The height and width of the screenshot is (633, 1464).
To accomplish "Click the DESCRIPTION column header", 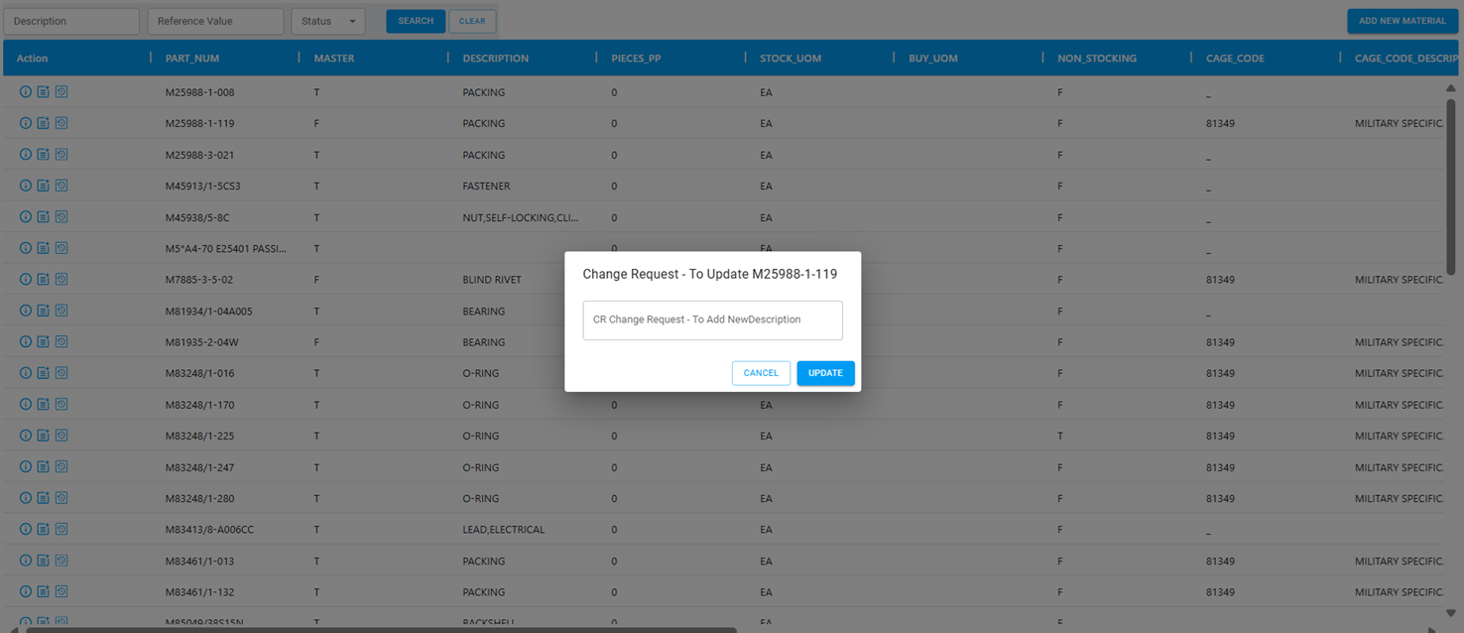I will click(x=496, y=59).
